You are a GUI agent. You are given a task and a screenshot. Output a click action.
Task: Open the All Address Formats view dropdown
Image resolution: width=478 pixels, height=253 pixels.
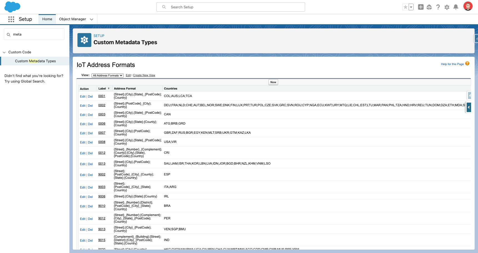click(108, 75)
